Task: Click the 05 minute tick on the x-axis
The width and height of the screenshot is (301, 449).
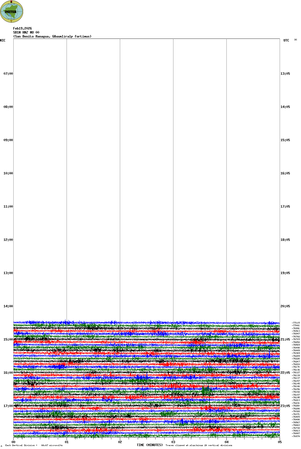Action: [280, 442]
